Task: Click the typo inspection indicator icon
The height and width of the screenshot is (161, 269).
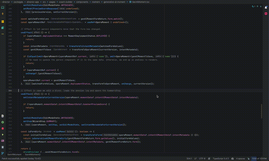Action: click(253, 6)
